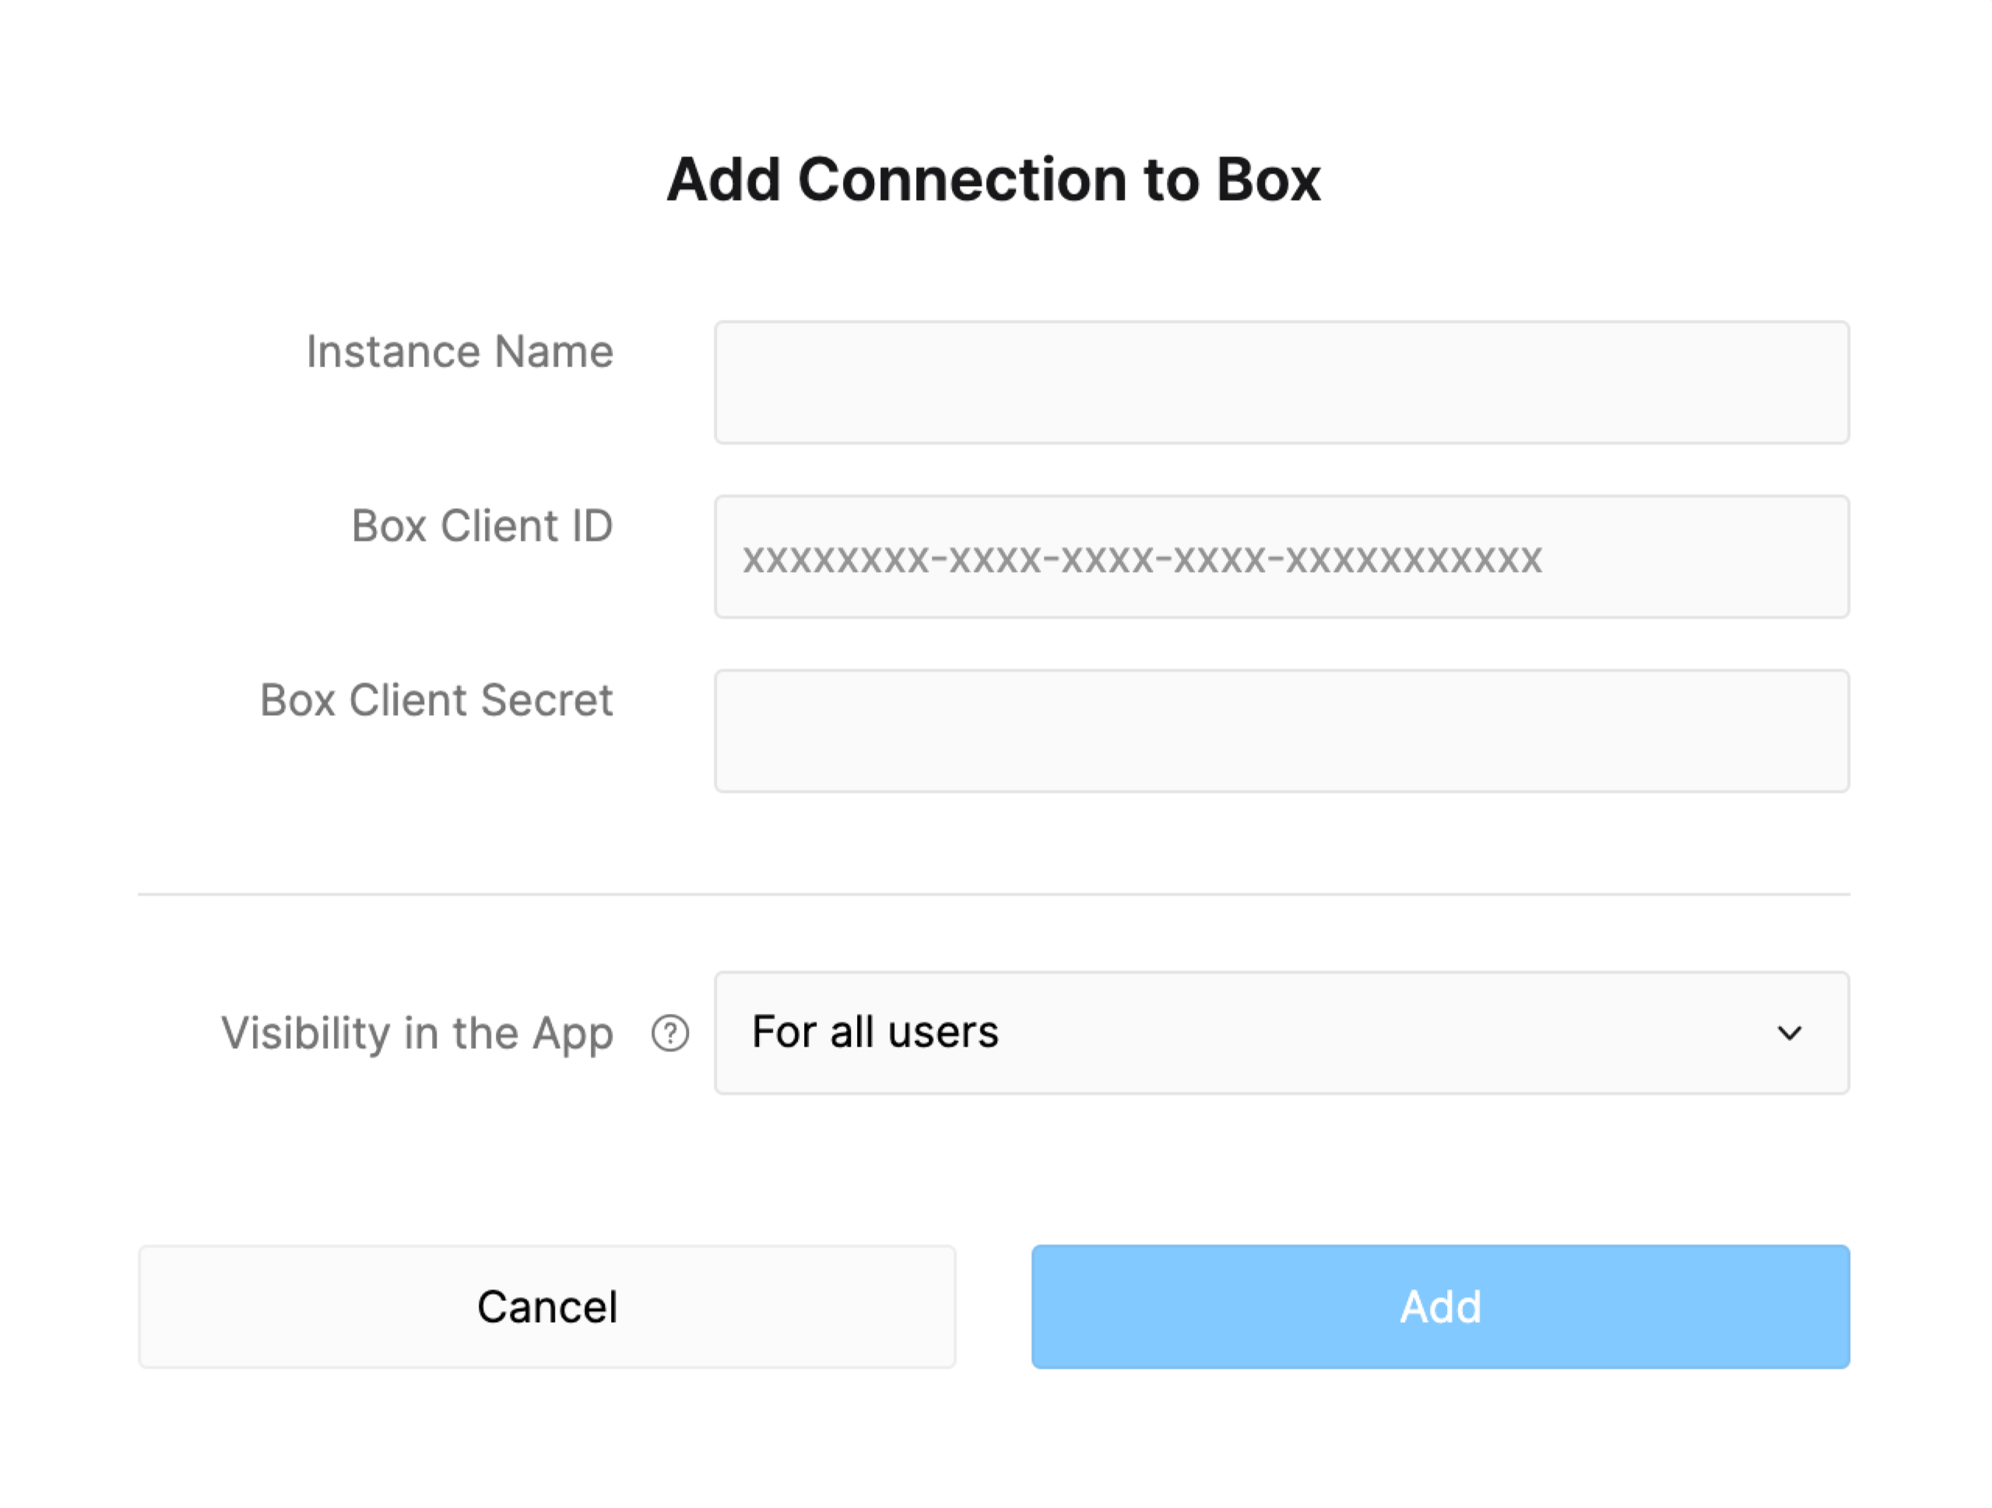The width and height of the screenshot is (1992, 1508).
Task: Click the Instance Name input field
Action: (1281, 383)
